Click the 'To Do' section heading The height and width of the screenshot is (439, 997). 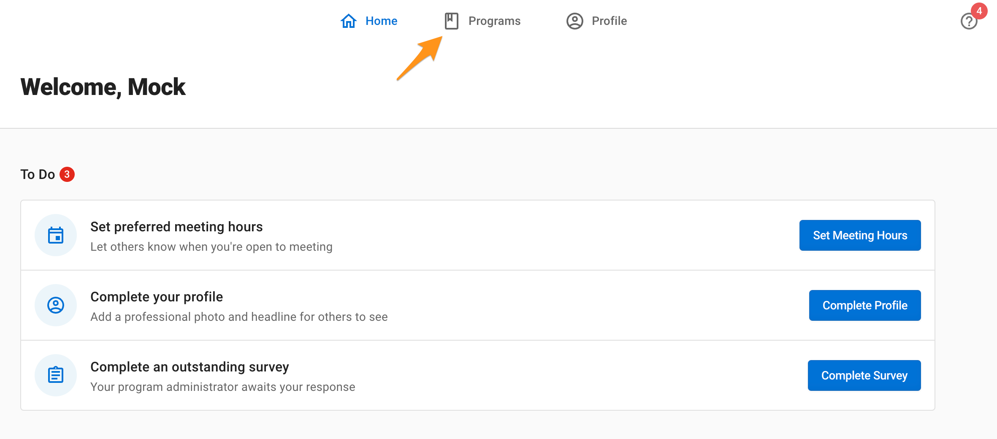pos(38,174)
